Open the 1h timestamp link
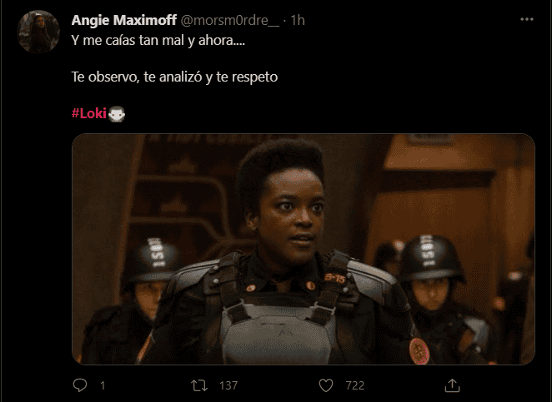This screenshot has height=402, width=552. coord(298,21)
